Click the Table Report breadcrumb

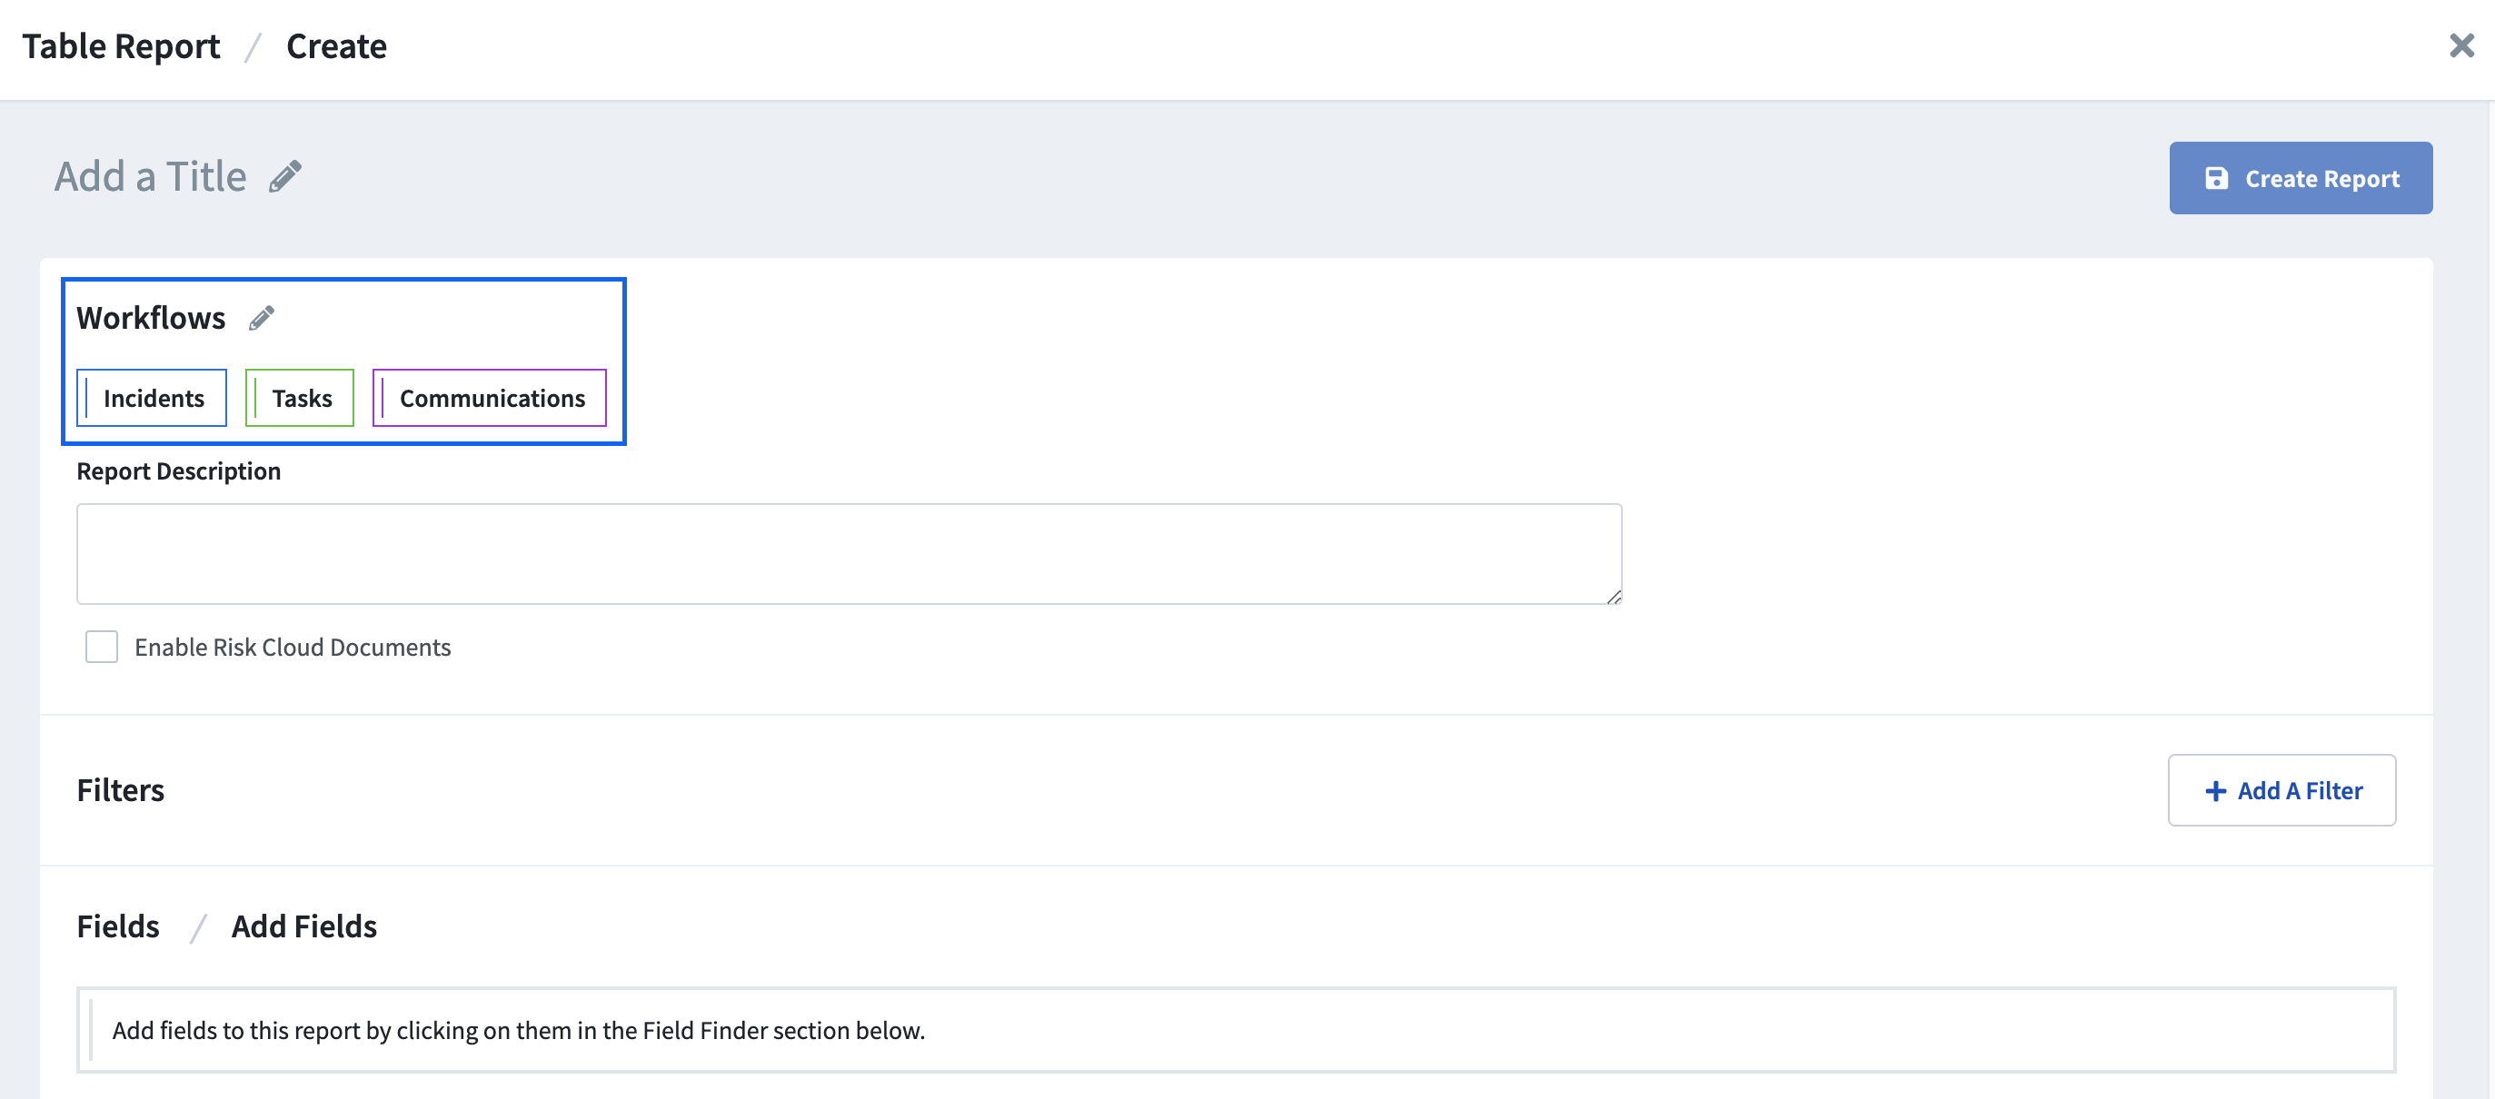[x=121, y=45]
